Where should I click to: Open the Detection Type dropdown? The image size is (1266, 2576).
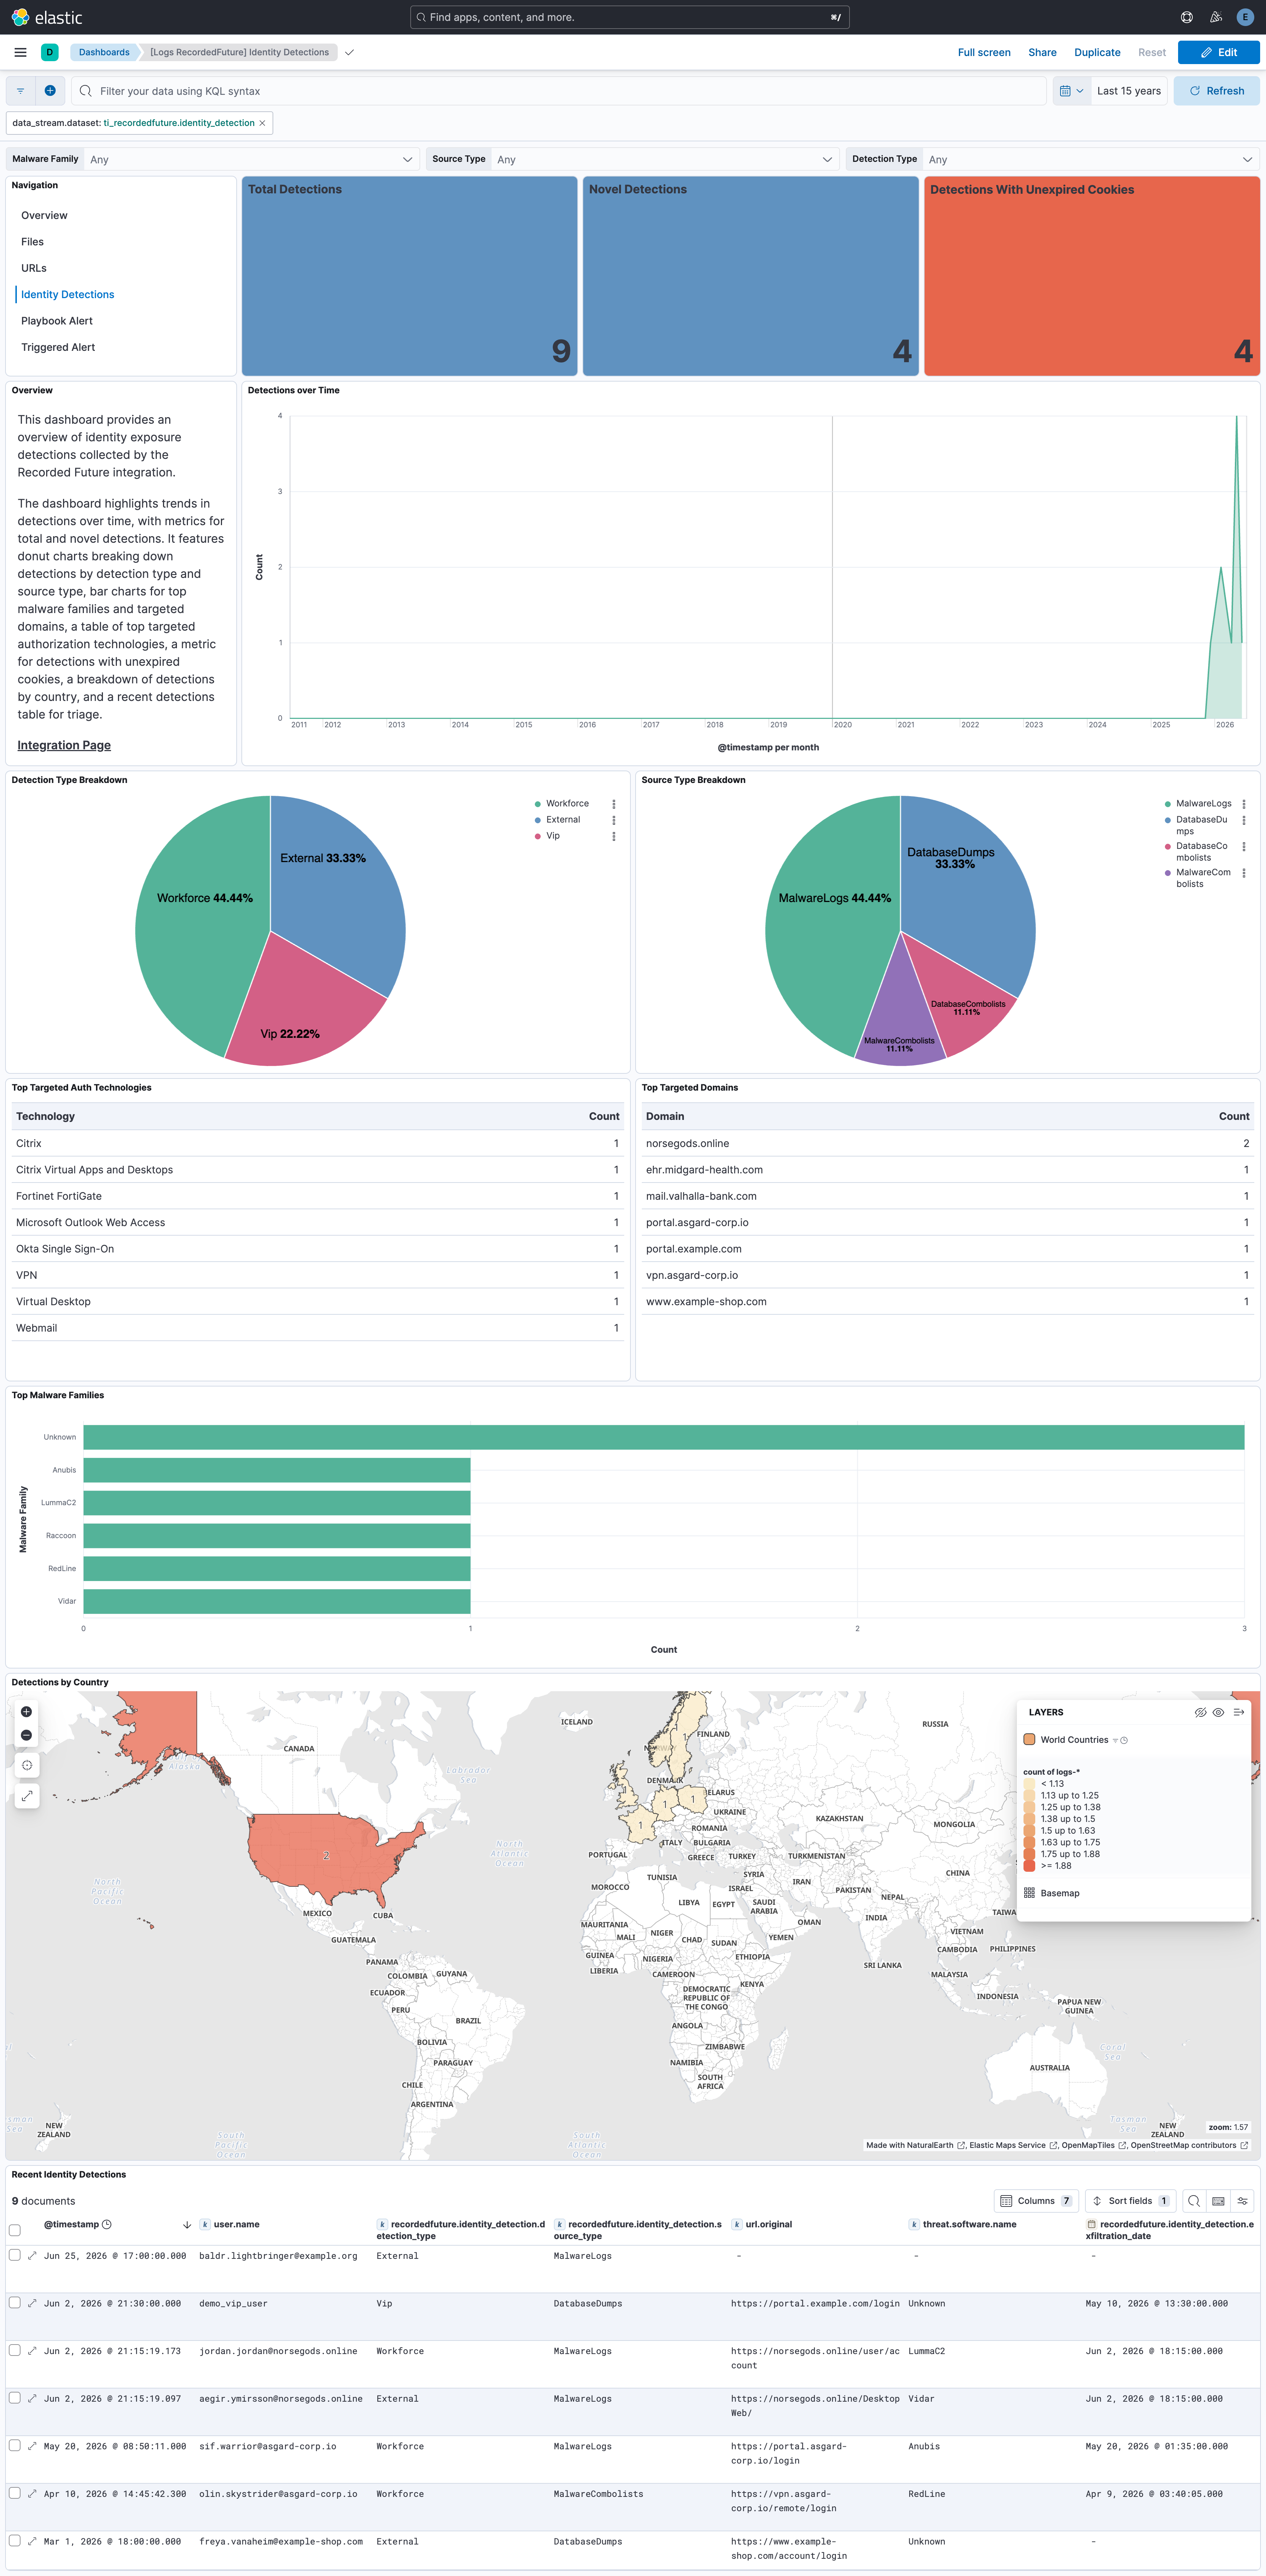(x=1090, y=159)
